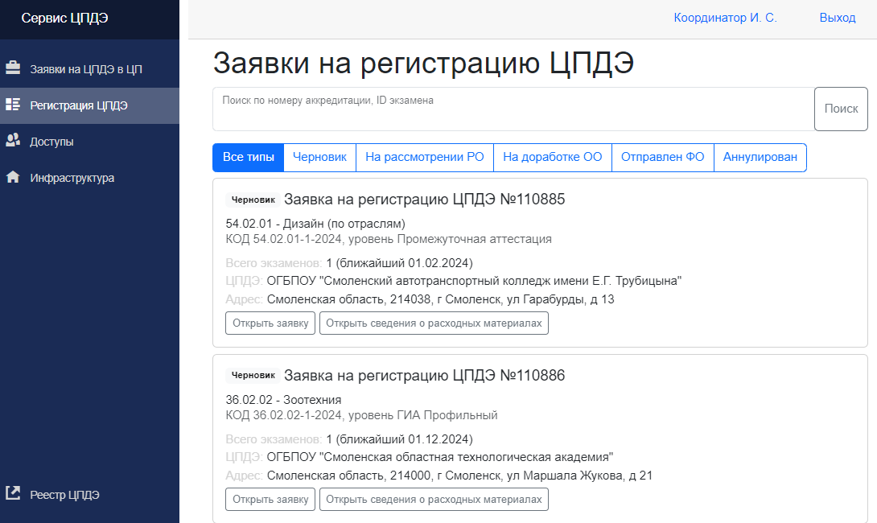Viewport: 877px width, 523px height.
Task: Click the Сервис ЦПДЭ header title
Action: (x=64, y=18)
